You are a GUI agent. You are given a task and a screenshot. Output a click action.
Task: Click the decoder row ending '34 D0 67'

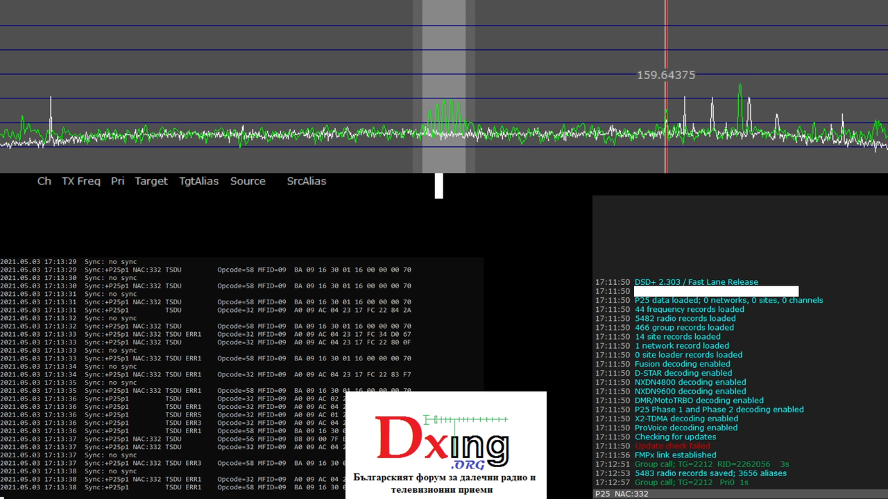(x=205, y=334)
